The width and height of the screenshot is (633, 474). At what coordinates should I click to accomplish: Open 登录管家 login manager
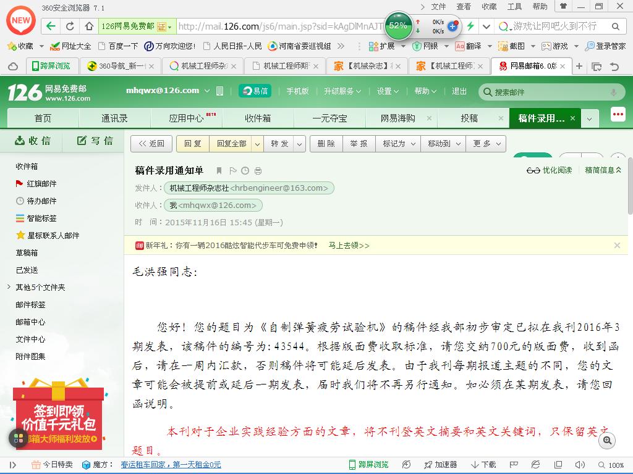(x=606, y=46)
